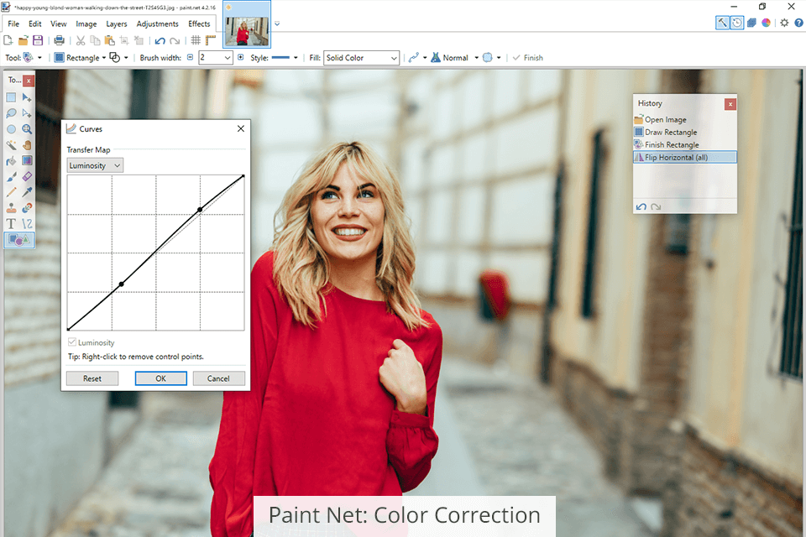The height and width of the screenshot is (537, 806).
Task: Select the Gradient tool
Action: 26,160
